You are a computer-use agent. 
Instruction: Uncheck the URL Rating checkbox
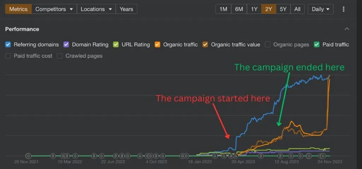tap(116, 45)
